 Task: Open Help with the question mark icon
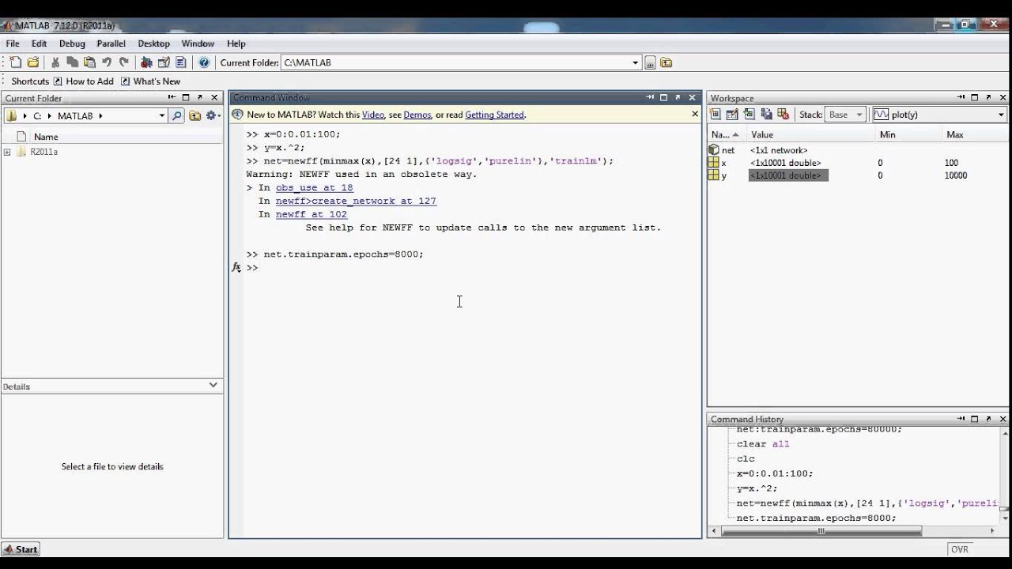point(204,62)
